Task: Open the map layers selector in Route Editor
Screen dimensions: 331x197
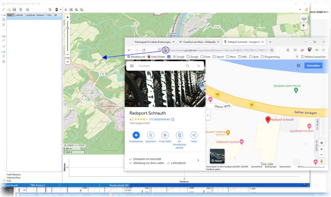Action: (x=304, y=19)
